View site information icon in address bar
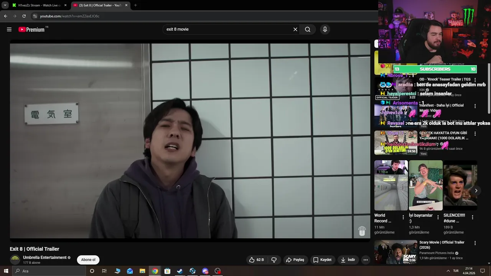This screenshot has height=276, width=491. click(35, 16)
